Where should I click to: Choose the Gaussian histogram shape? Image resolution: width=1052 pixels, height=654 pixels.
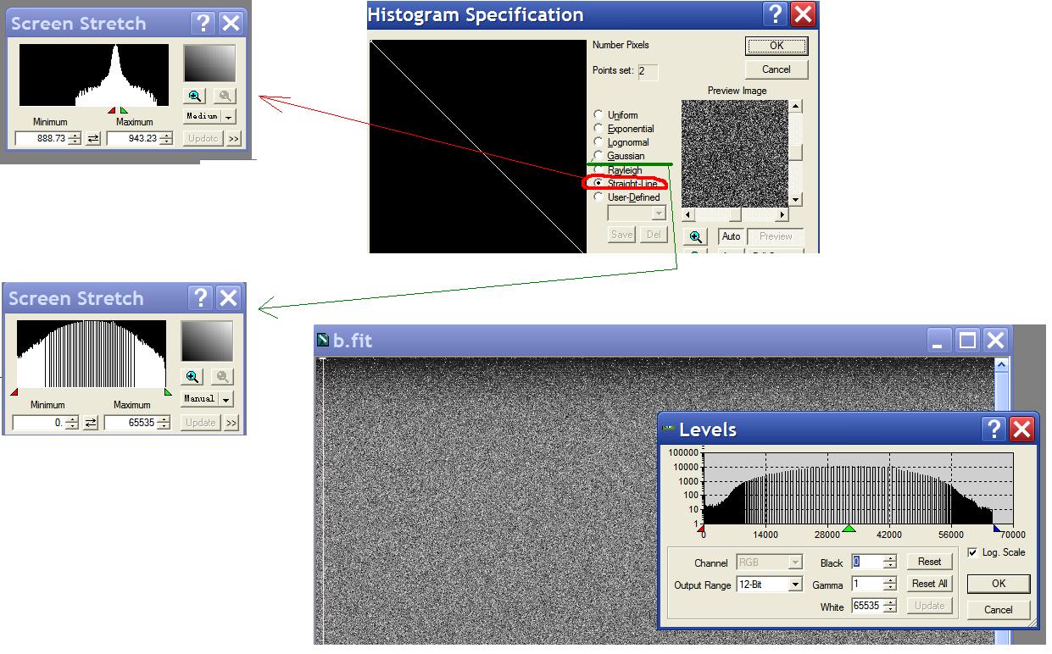click(x=598, y=156)
